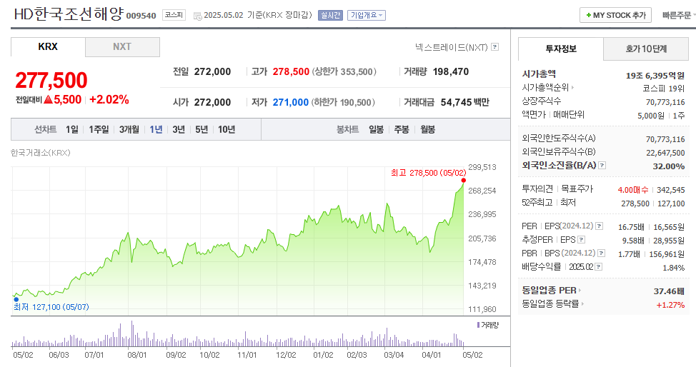Screen dimensions: 696x367
Task: Select the 5년 line chart period
Action: point(202,129)
